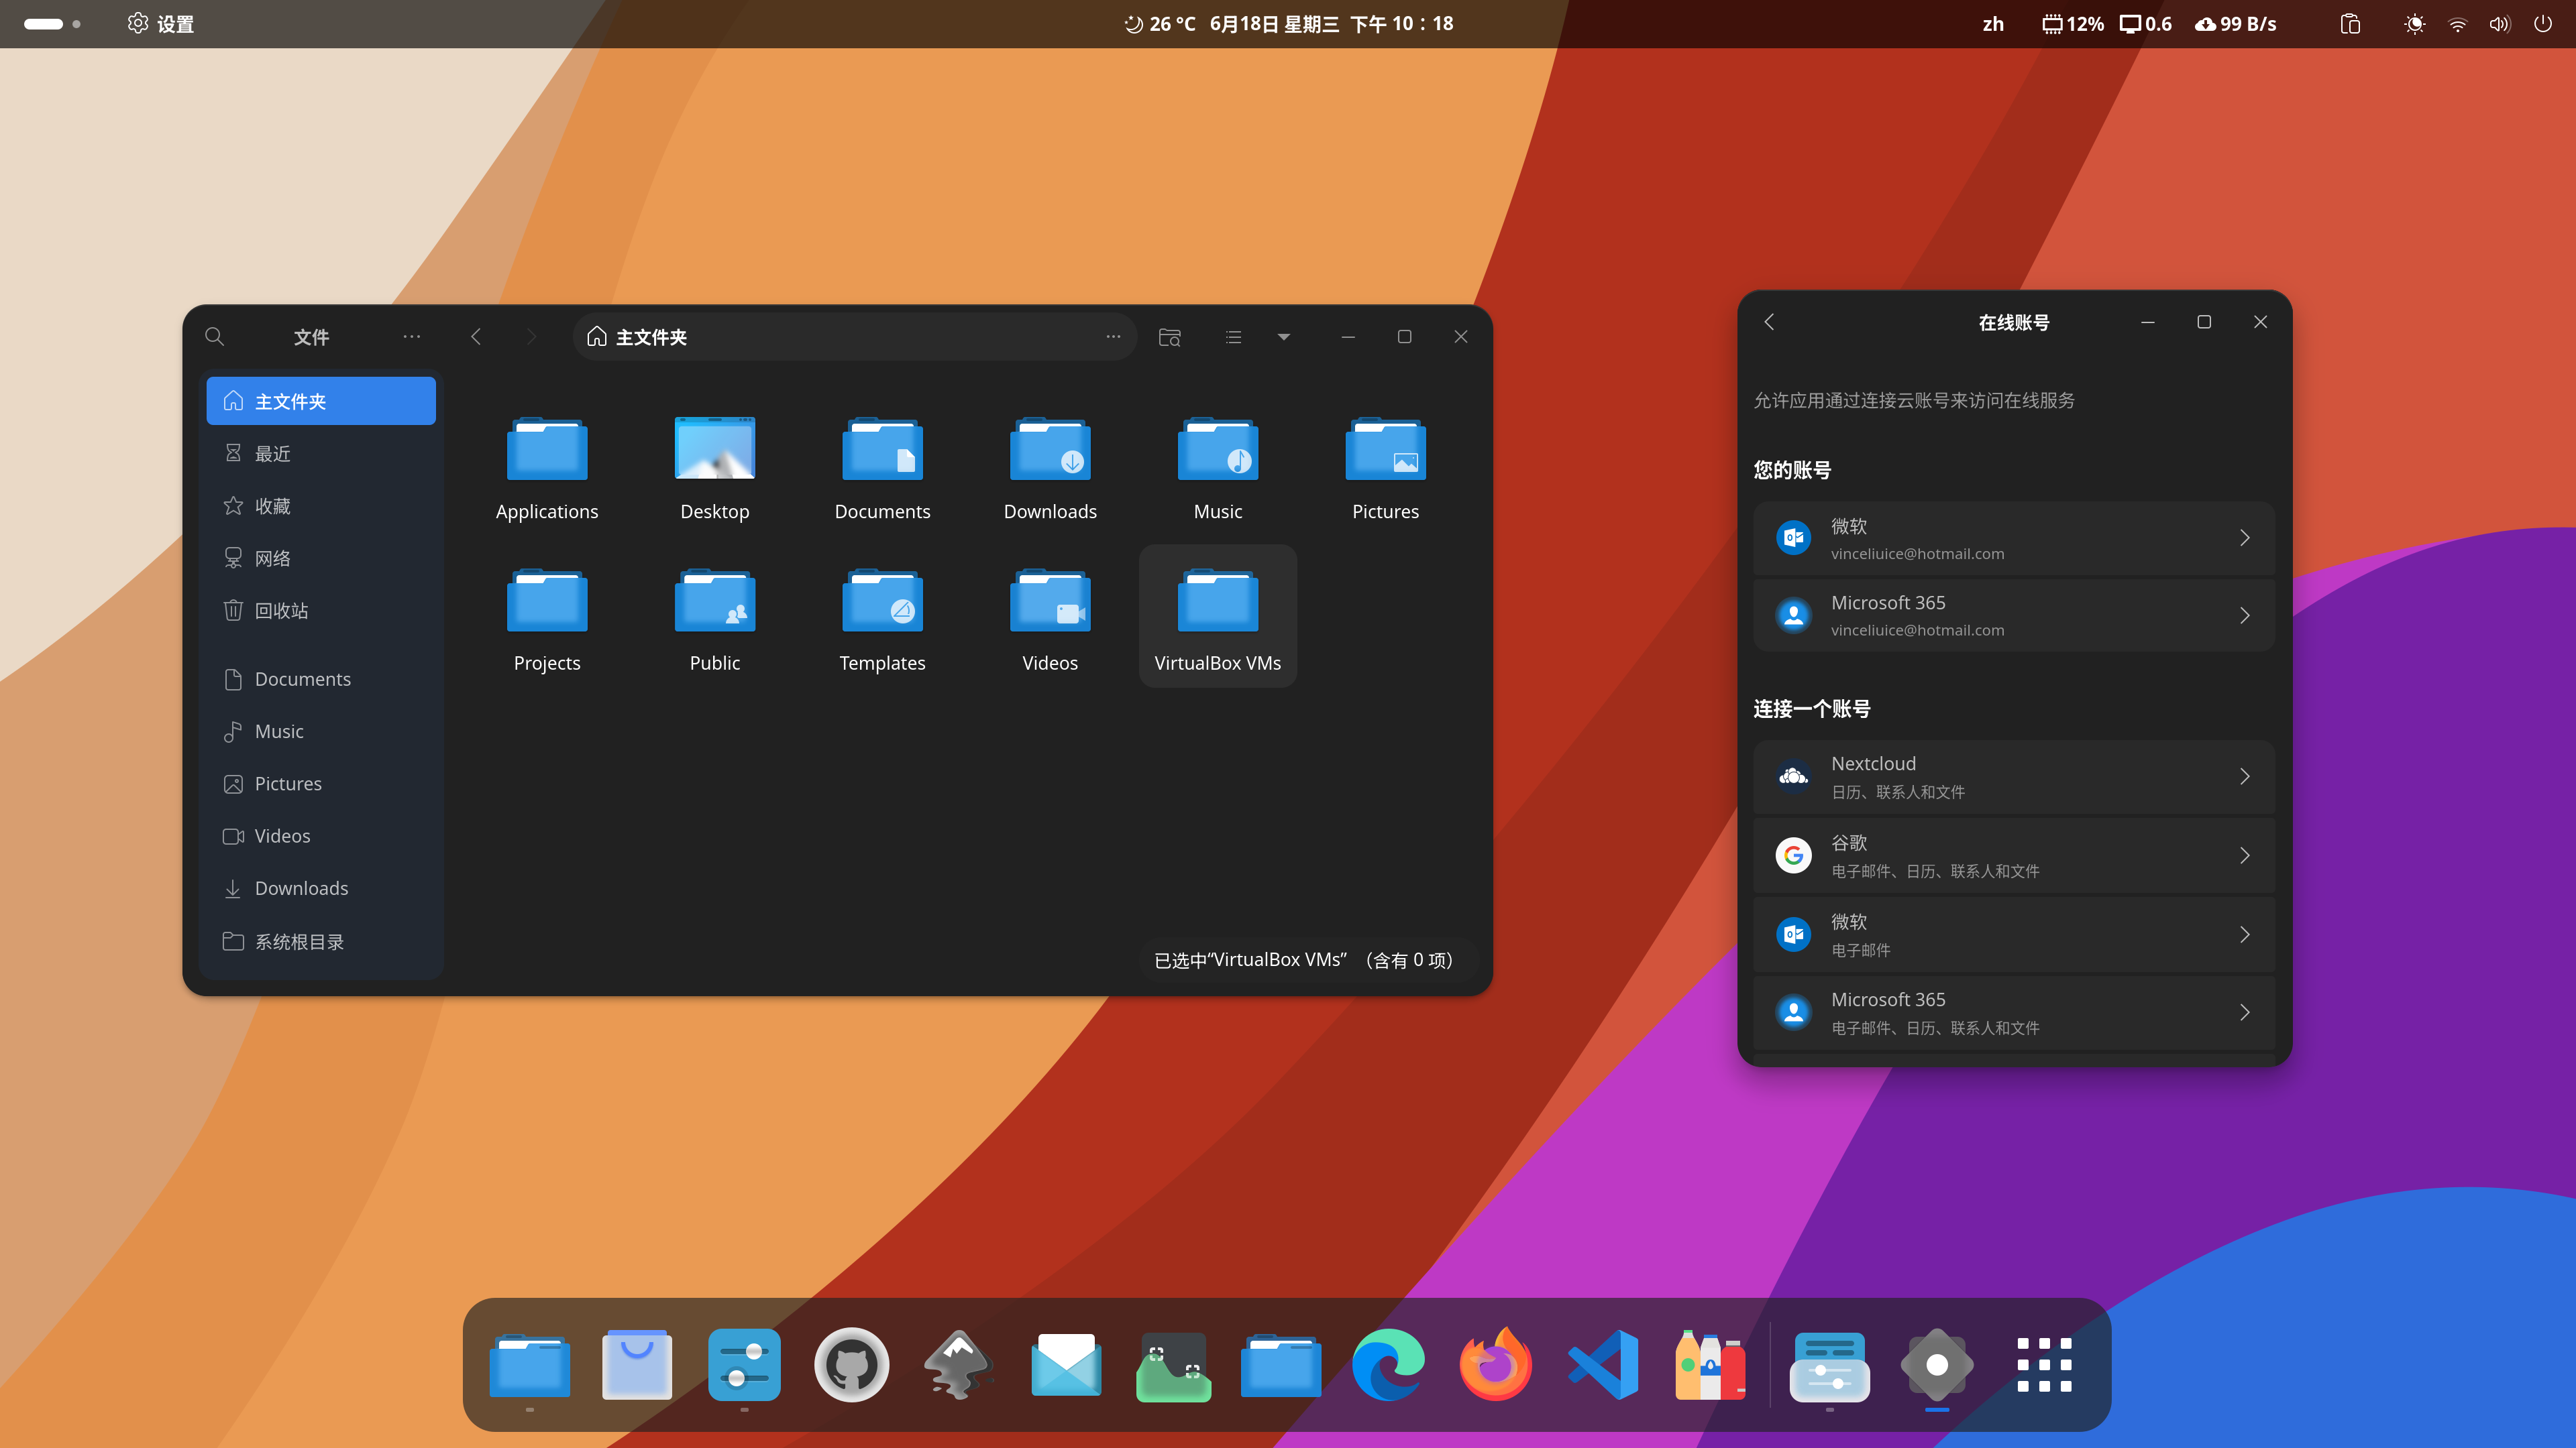2576x1448 pixels.
Task: Open clipboard indicator in top bar
Action: coord(2350,23)
